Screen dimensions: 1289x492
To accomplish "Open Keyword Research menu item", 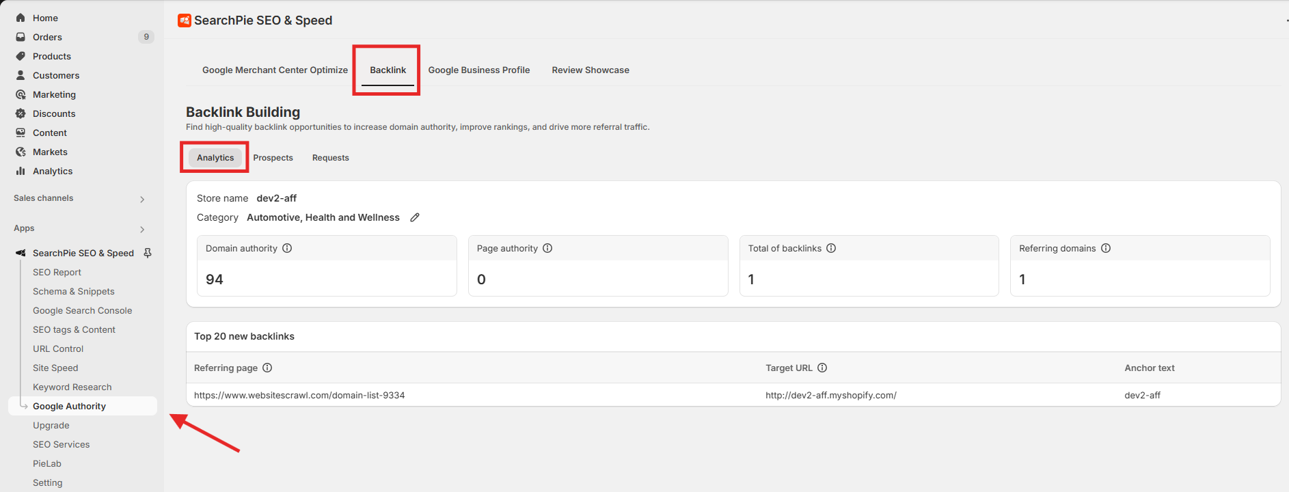I will point(72,387).
